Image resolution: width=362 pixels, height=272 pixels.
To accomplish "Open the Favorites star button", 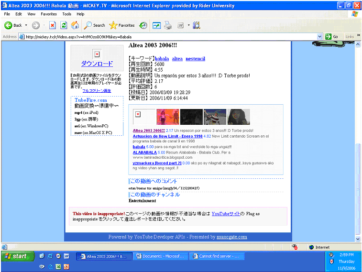I will click(122, 25).
